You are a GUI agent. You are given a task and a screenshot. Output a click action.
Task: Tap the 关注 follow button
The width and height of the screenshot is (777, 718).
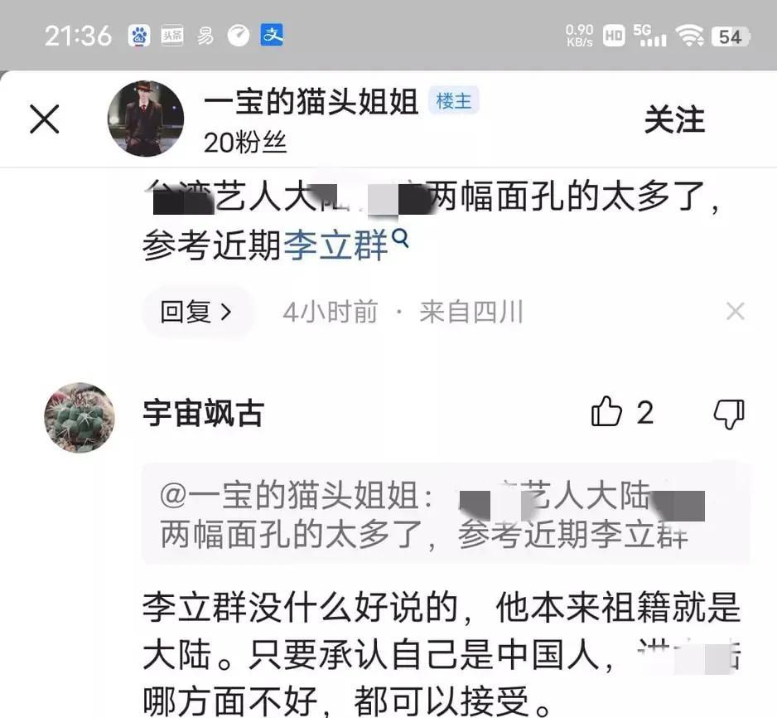674,119
